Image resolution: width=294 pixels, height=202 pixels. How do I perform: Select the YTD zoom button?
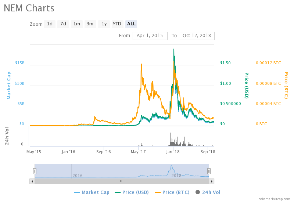point(117,24)
